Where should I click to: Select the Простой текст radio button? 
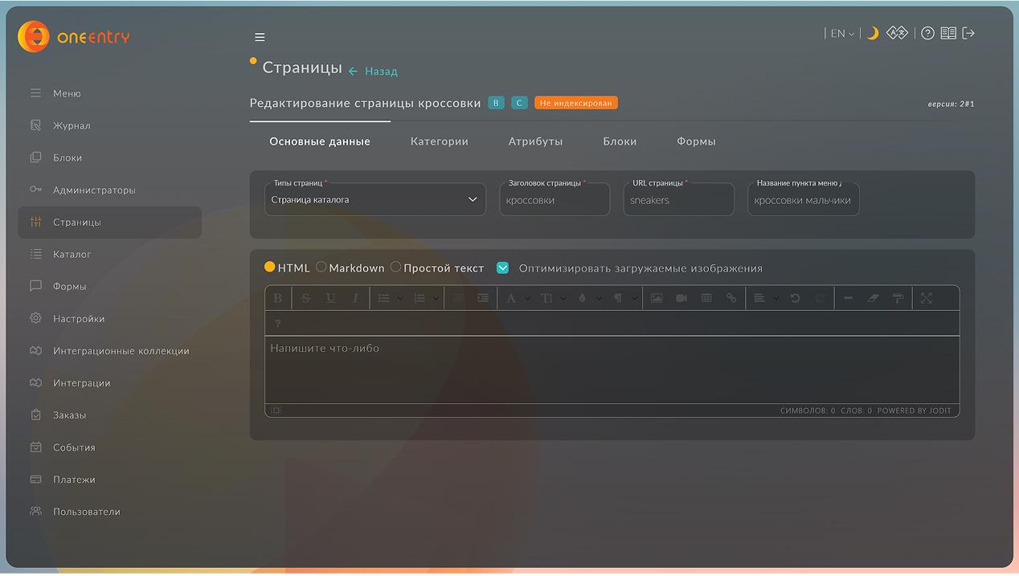click(x=395, y=267)
